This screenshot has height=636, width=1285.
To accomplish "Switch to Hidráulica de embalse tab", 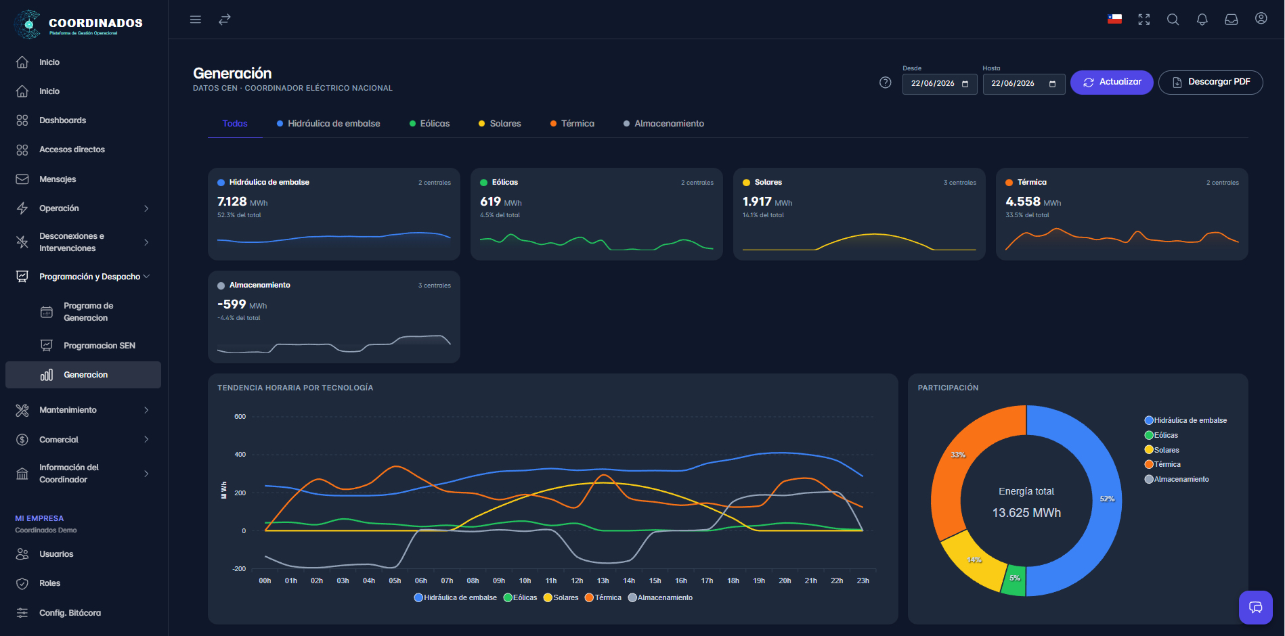I will [x=328, y=124].
